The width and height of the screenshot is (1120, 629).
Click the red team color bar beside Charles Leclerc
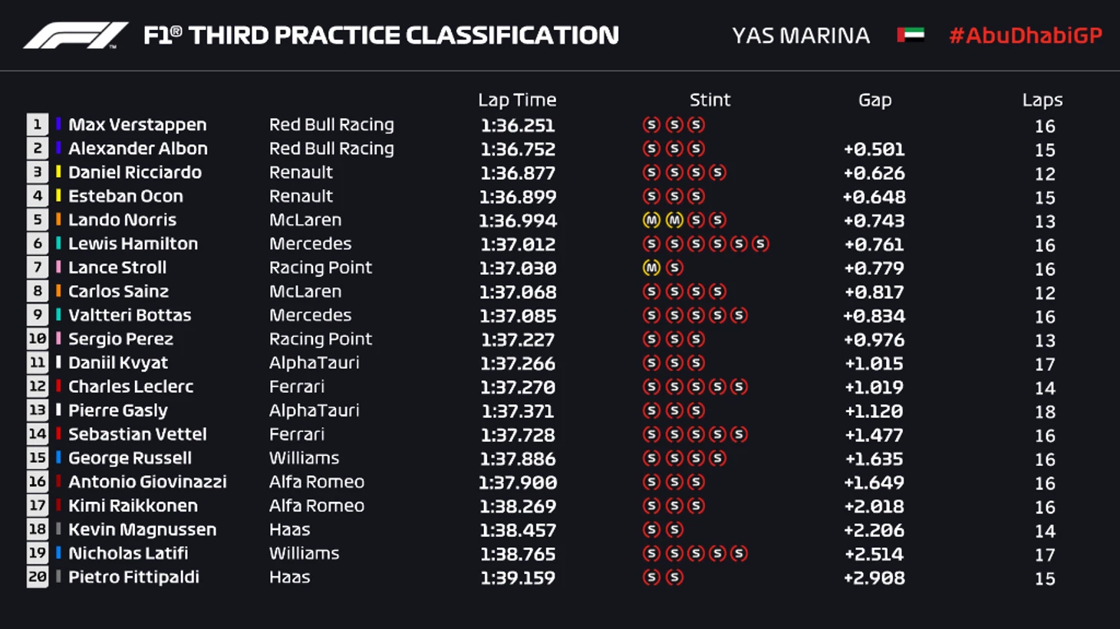tap(58, 386)
